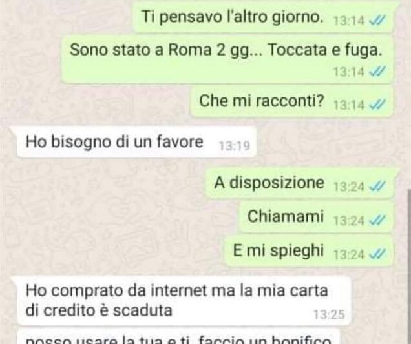The width and height of the screenshot is (411, 344).
Task: Select the 'A disposizione' message bubble
Action: pos(300,184)
